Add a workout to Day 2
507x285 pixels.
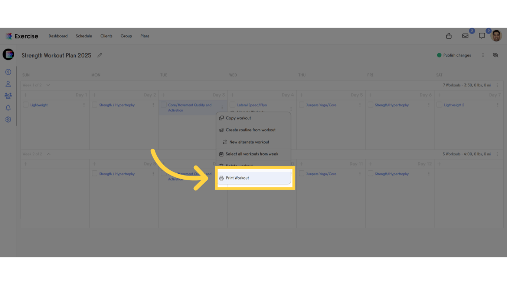(x=94, y=95)
